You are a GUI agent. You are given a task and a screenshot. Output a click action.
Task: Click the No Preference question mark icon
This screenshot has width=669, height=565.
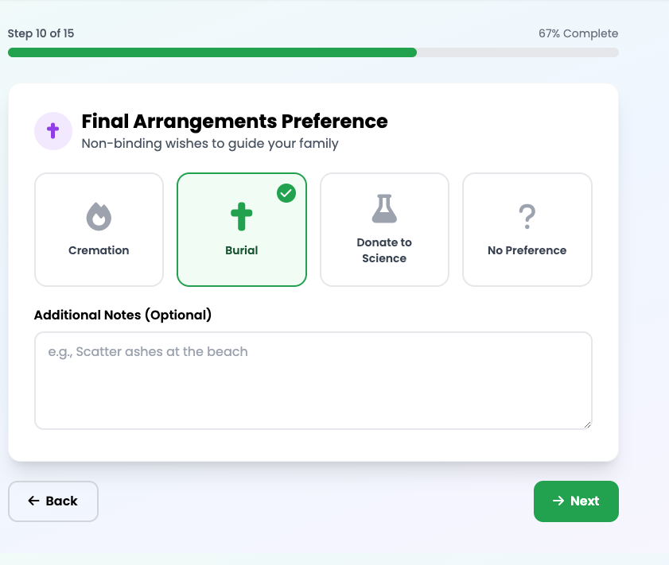pyautogui.click(x=527, y=216)
